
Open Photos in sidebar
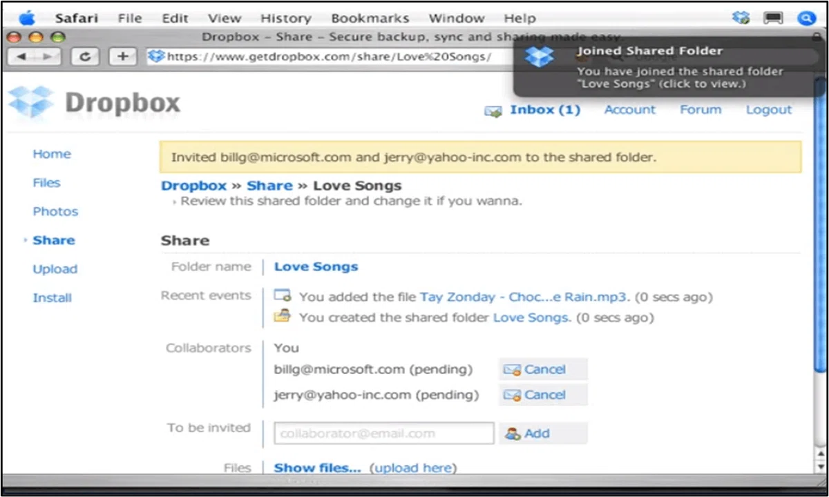coord(55,212)
